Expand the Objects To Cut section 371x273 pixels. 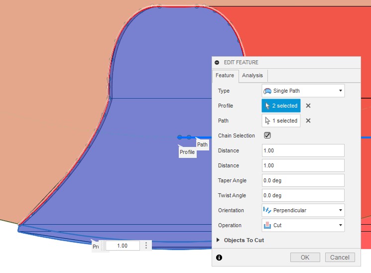click(x=218, y=240)
